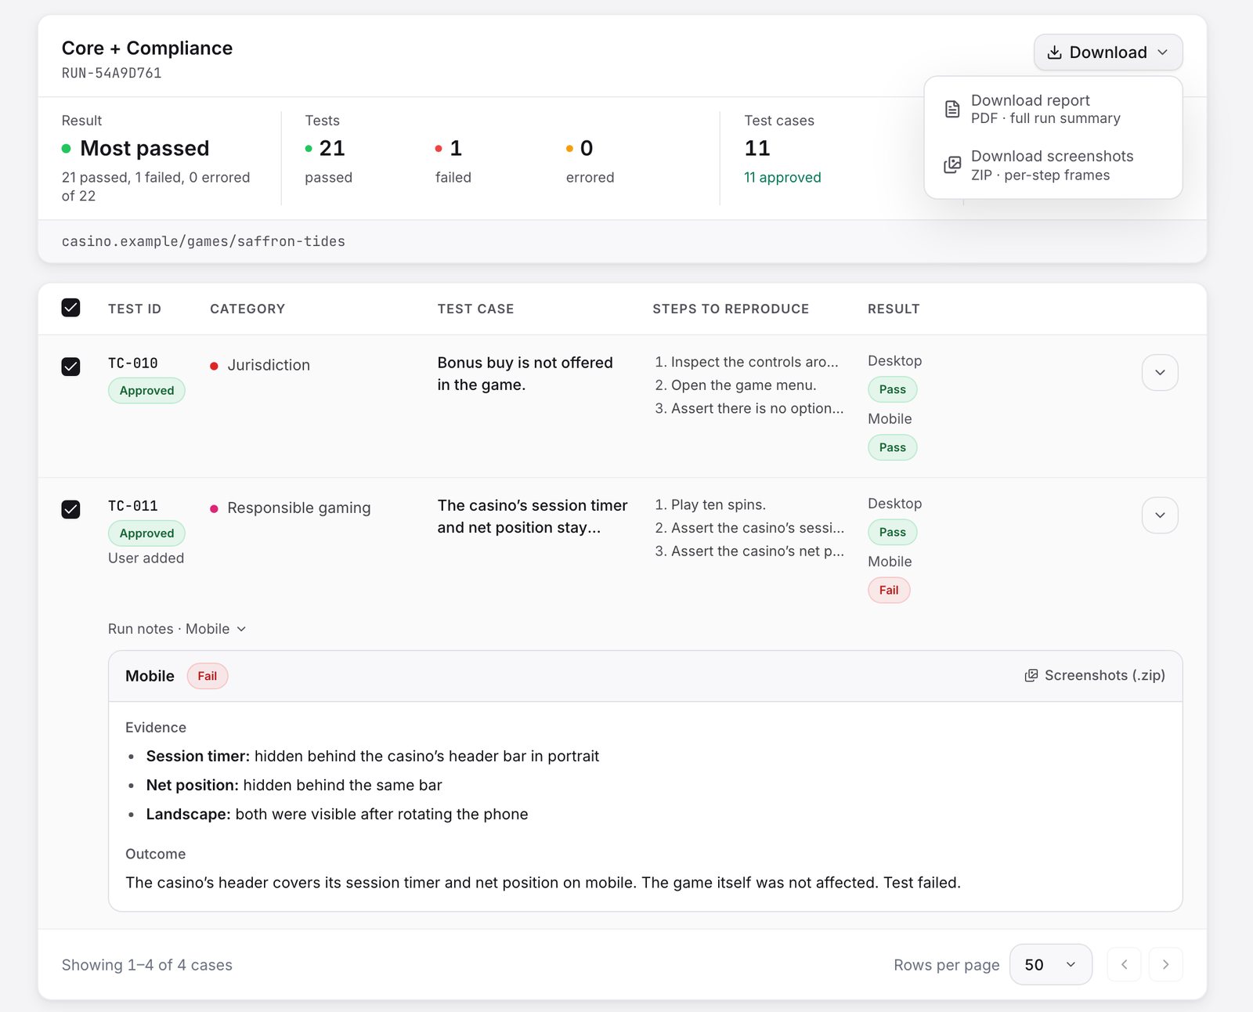Choose Download report PDF option

tap(1053, 109)
